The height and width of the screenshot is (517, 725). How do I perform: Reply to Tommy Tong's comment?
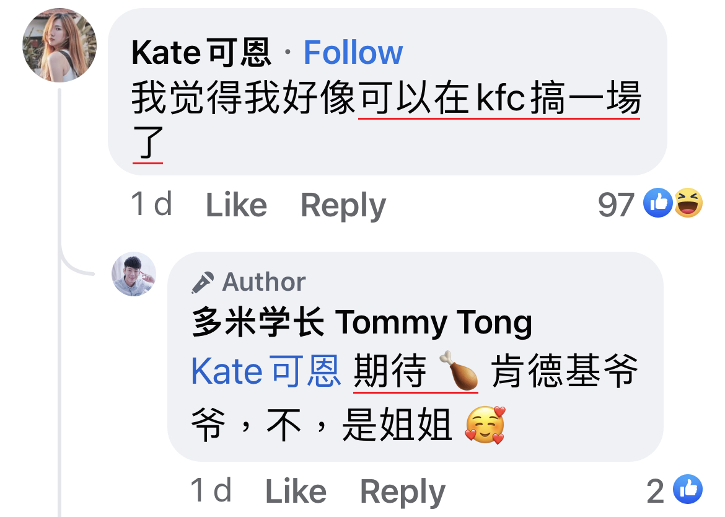[x=402, y=492]
